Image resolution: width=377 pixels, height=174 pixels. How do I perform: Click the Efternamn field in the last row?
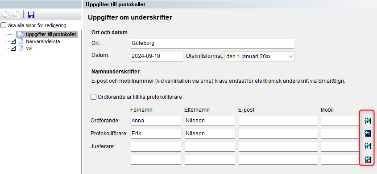coord(210,159)
